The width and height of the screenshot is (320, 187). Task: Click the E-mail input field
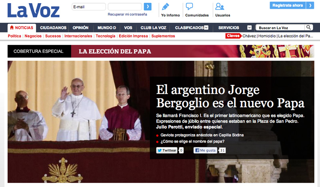coord(89,7)
